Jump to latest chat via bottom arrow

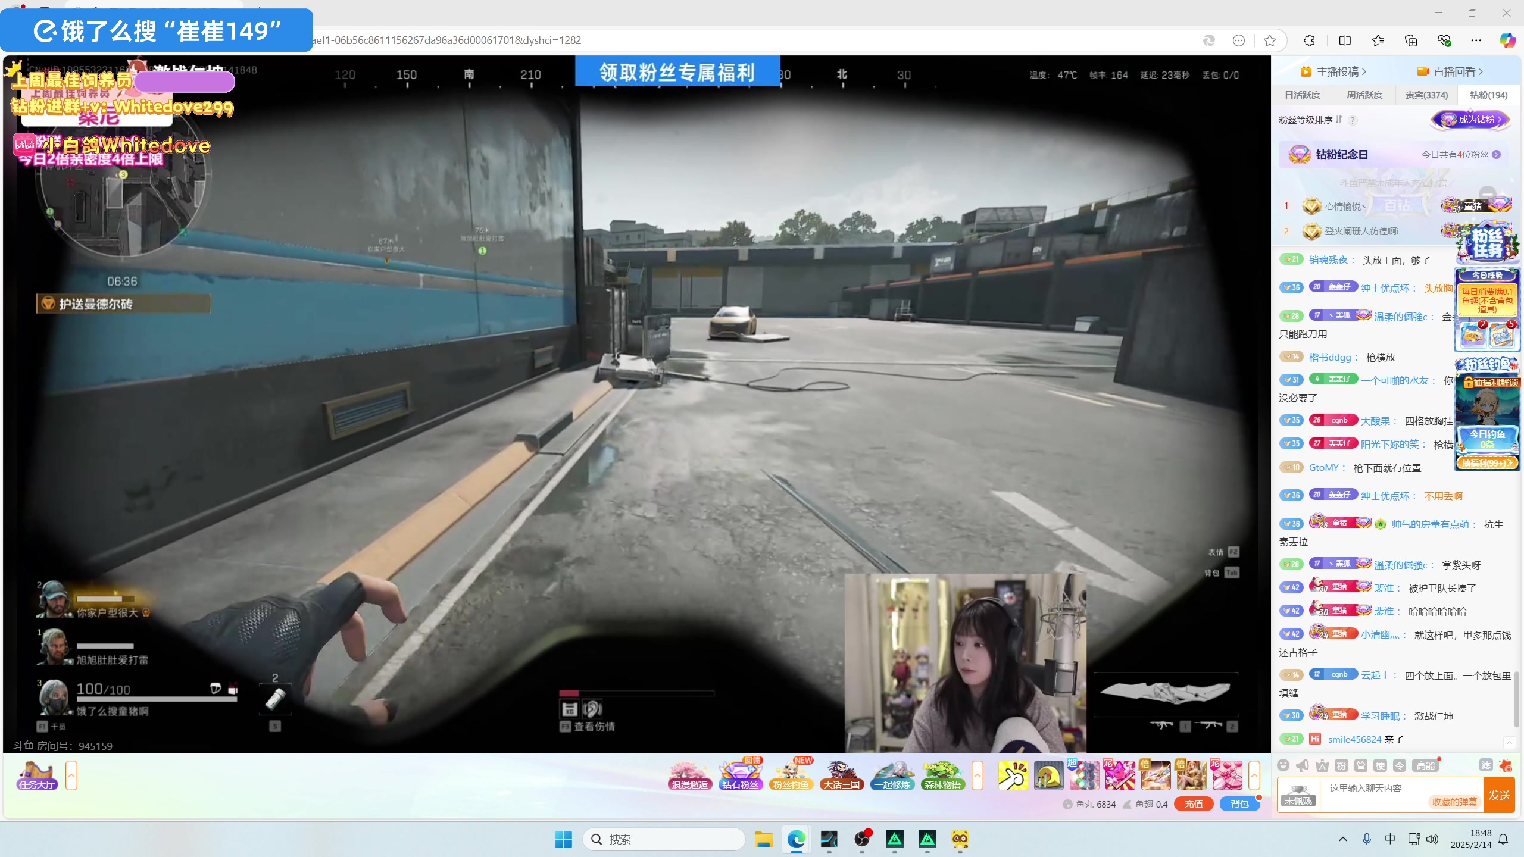[1509, 742]
